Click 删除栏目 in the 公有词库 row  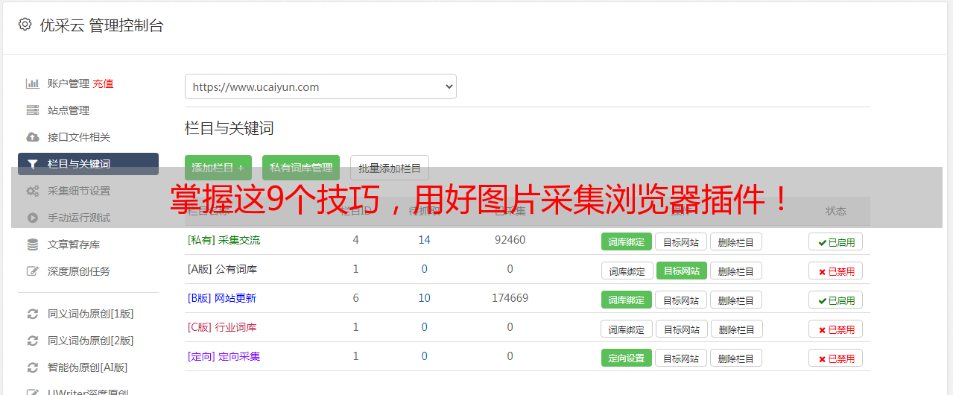tap(735, 271)
